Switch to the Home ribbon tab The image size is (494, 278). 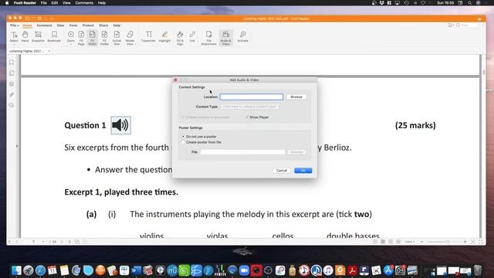[28, 25]
